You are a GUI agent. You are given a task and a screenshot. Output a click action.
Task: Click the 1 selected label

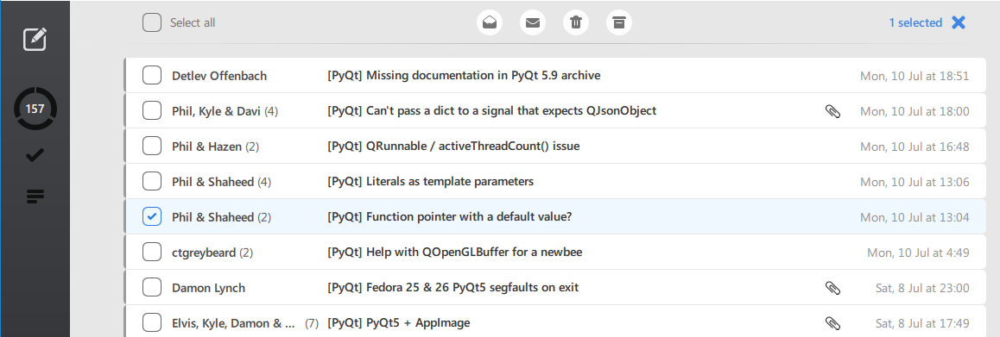click(915, 23)
